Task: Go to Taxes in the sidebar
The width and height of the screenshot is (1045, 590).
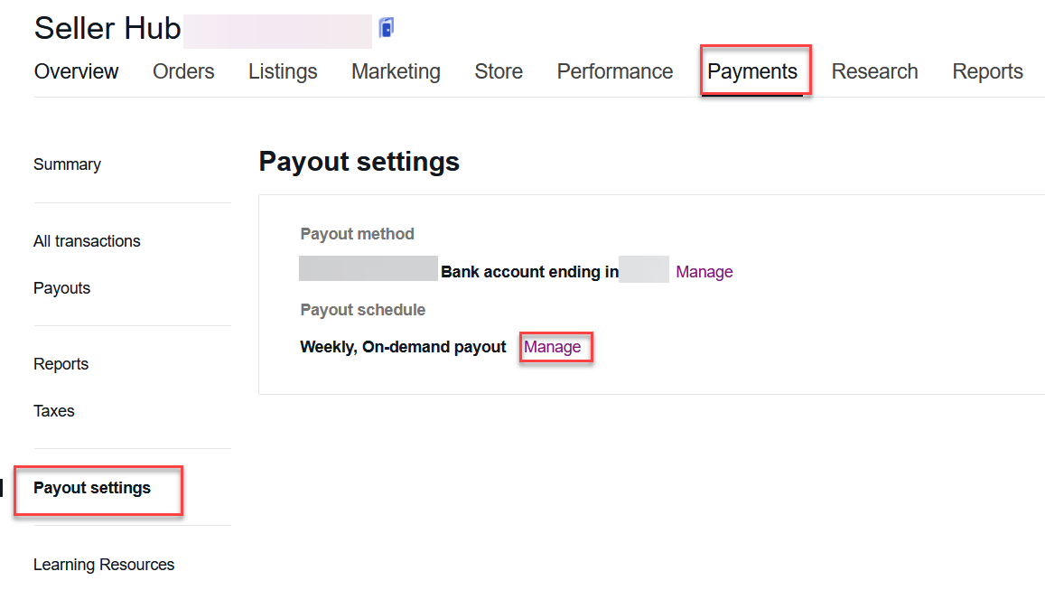Action: (x=54, y=411)
